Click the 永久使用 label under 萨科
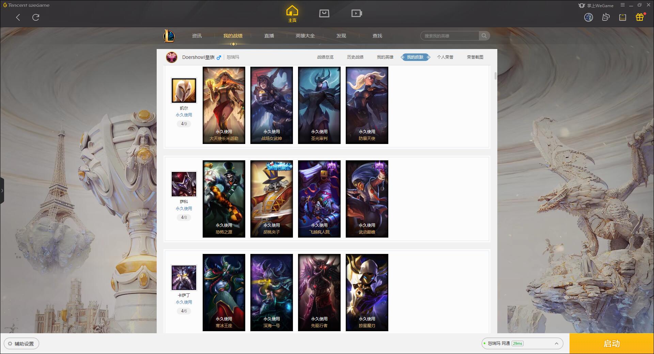The image size is (654, 354). click(184, 209)
